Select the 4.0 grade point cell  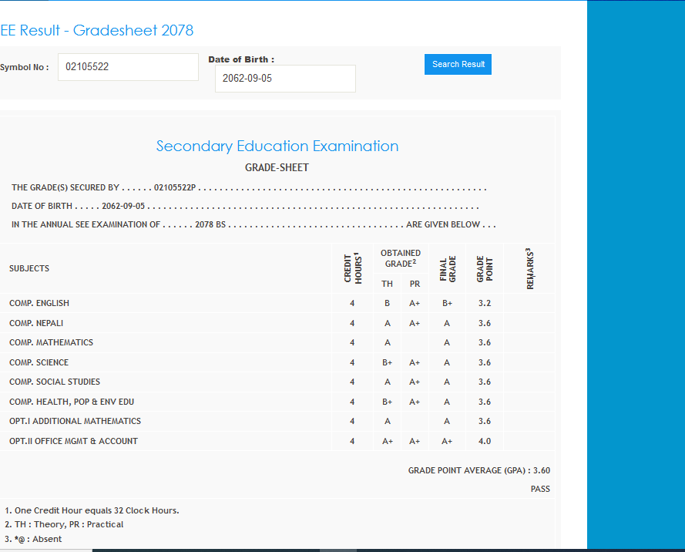(484, 442)
